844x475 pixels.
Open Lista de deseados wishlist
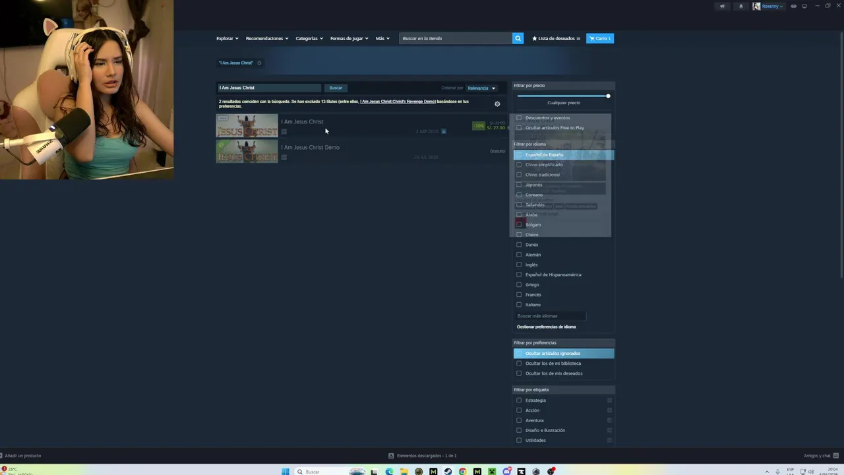coord(557,38)
